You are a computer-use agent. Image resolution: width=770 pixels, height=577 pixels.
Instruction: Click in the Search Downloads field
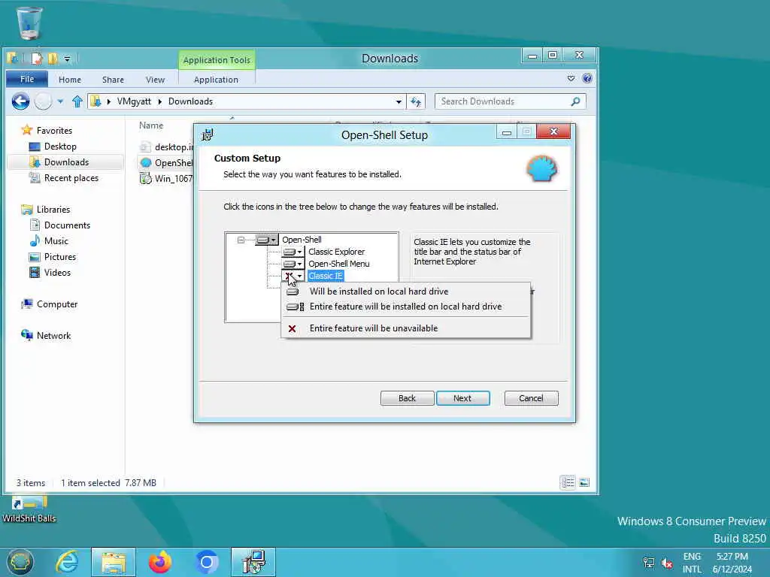503,101
